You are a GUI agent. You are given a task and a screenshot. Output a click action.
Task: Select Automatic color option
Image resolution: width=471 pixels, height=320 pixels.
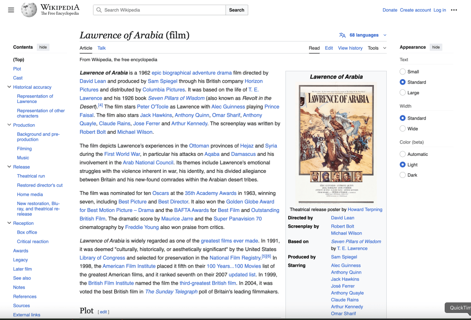[403, 154]
